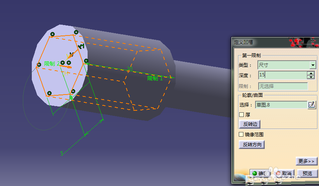Toggle the 镜像范围 mirrored extent checkbox
Screen dimensions: 319x186
pos(241,134)
